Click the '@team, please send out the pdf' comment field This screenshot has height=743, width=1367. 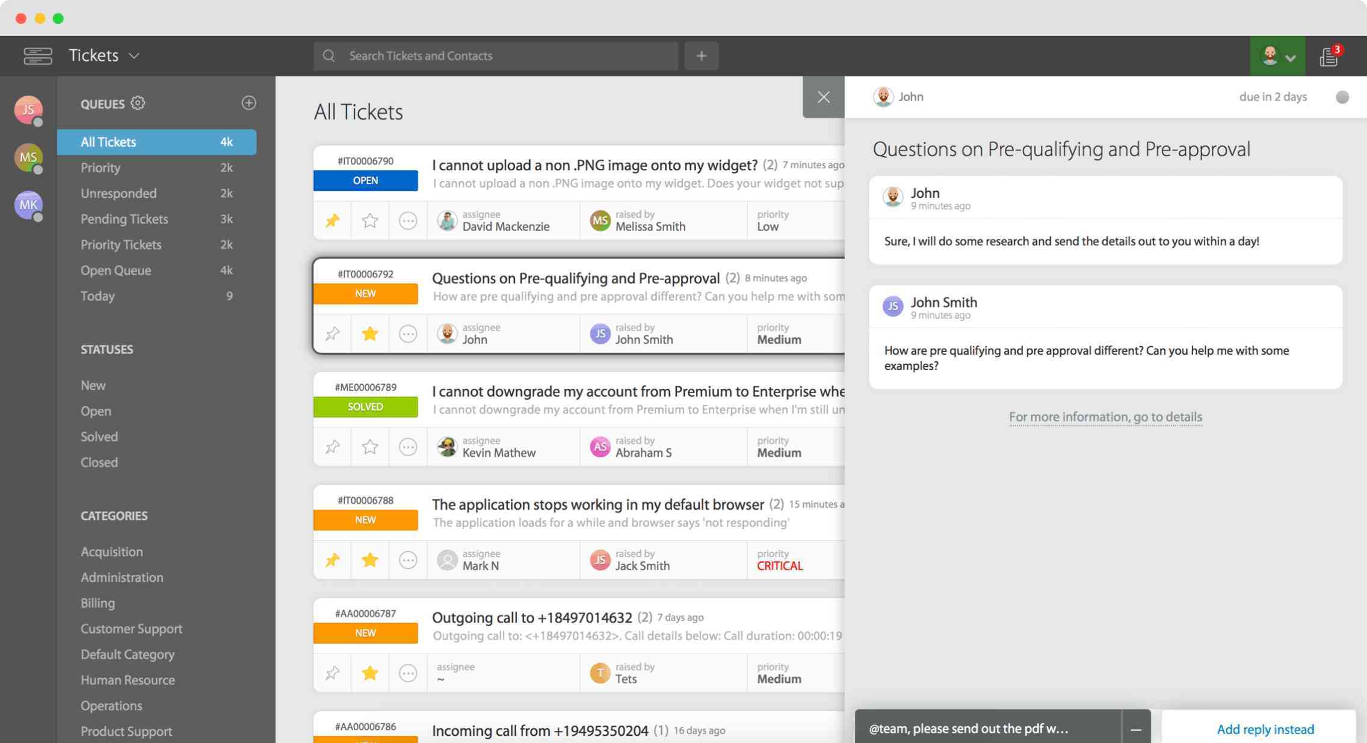coord(969,728)
